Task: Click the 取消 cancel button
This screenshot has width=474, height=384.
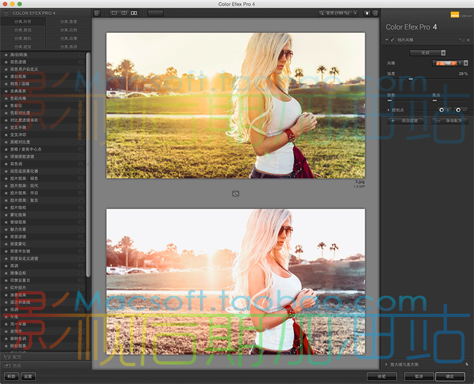Action: pos(419,376)
